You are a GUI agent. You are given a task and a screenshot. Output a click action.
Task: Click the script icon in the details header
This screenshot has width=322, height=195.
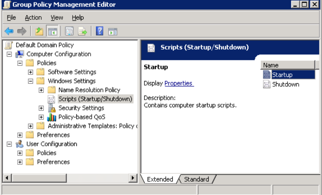151,48
